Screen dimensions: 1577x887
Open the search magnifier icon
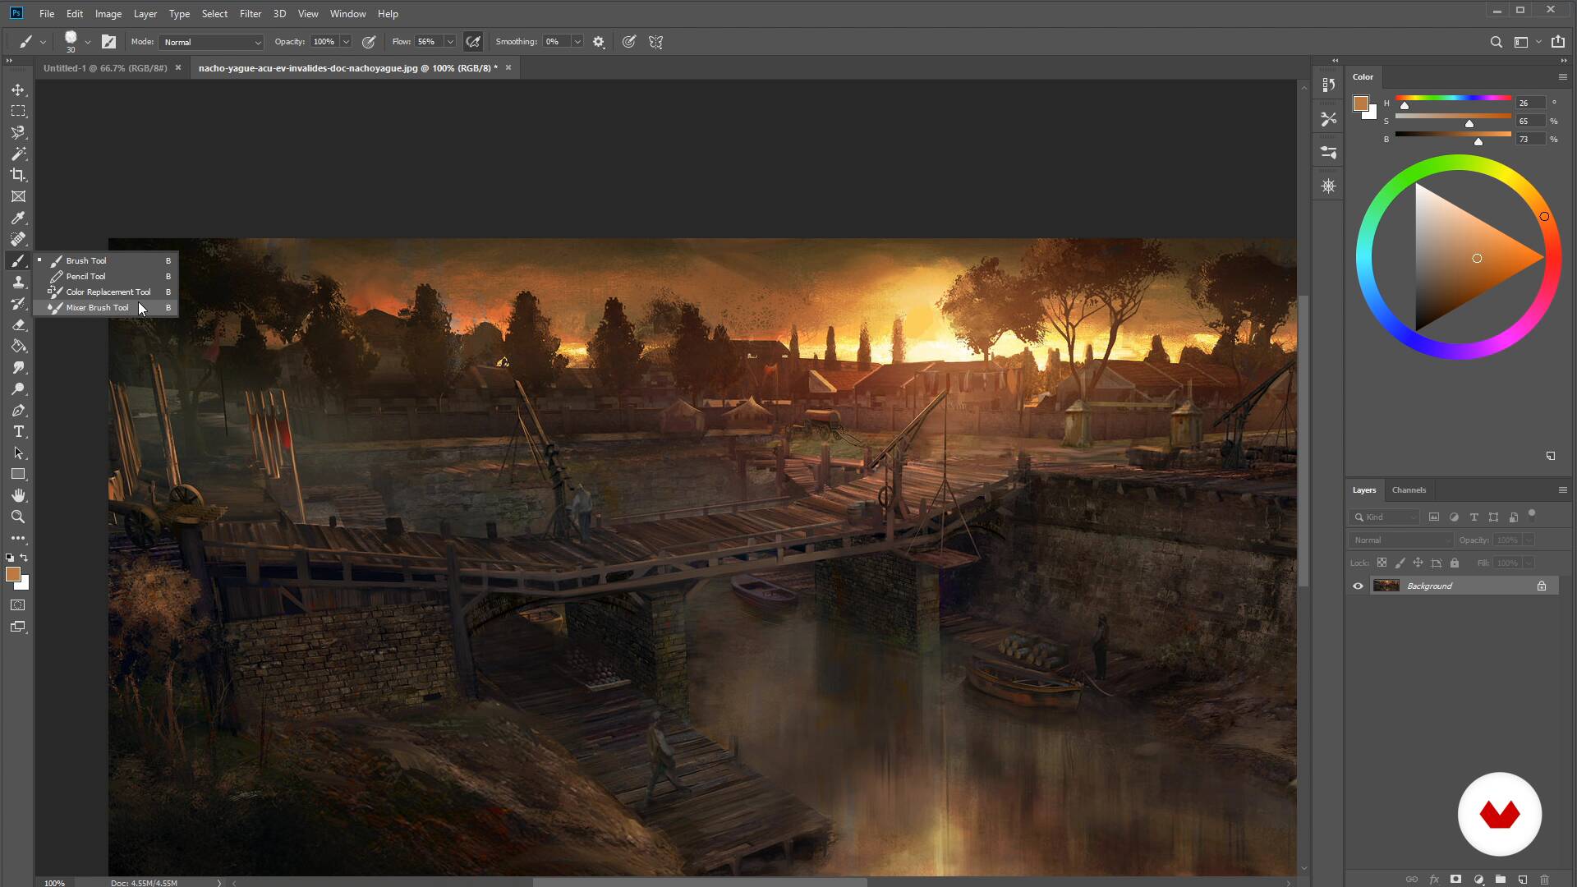coord(1496,42)
